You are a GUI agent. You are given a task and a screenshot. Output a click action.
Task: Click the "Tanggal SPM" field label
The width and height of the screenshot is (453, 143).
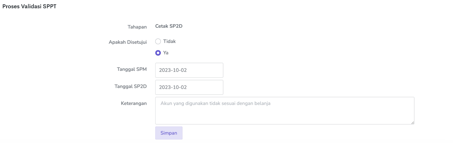point(132,69)
